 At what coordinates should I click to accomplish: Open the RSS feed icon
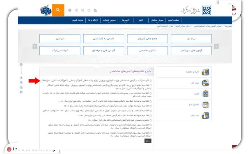tap(95, 10)
